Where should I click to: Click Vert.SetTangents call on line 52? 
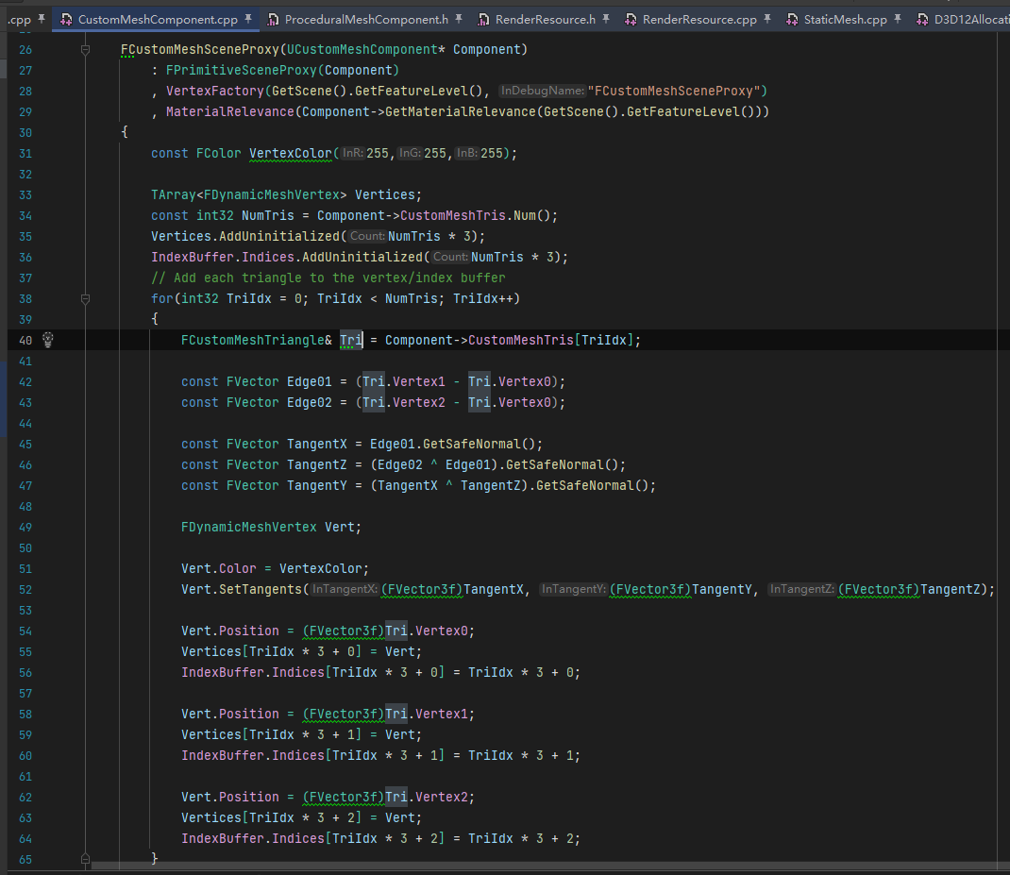(241, 590)
